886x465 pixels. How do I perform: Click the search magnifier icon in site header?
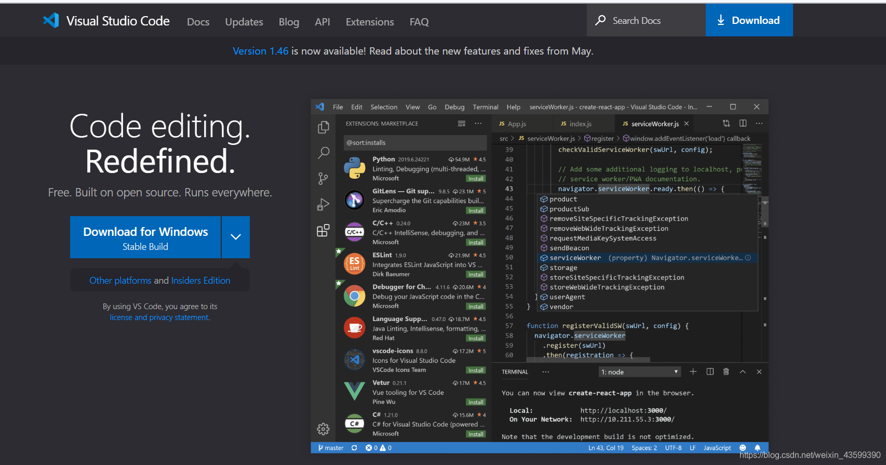click(600, 20)
